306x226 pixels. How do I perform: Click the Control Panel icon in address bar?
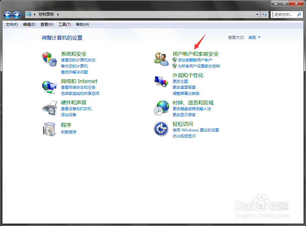click(29, 14)
